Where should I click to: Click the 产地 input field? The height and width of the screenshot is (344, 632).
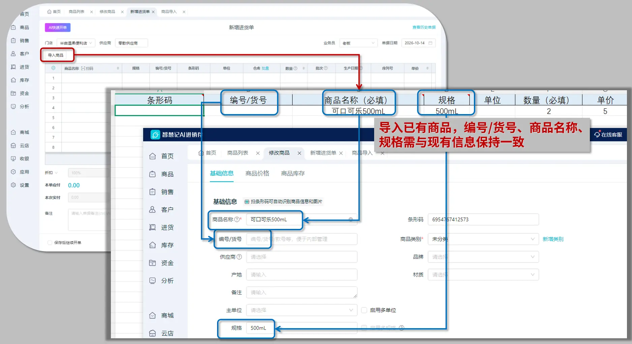coord(301,275)
